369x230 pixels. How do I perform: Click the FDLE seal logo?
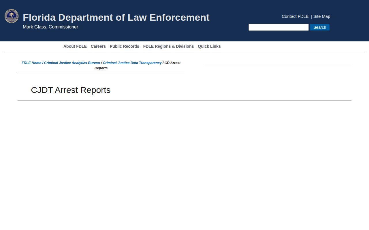(x=12, y=16)
